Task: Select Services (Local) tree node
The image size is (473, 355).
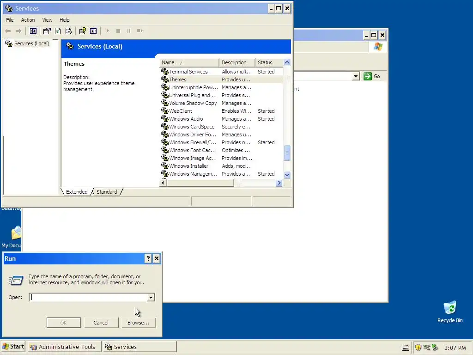Action: [x=32, y=43]
